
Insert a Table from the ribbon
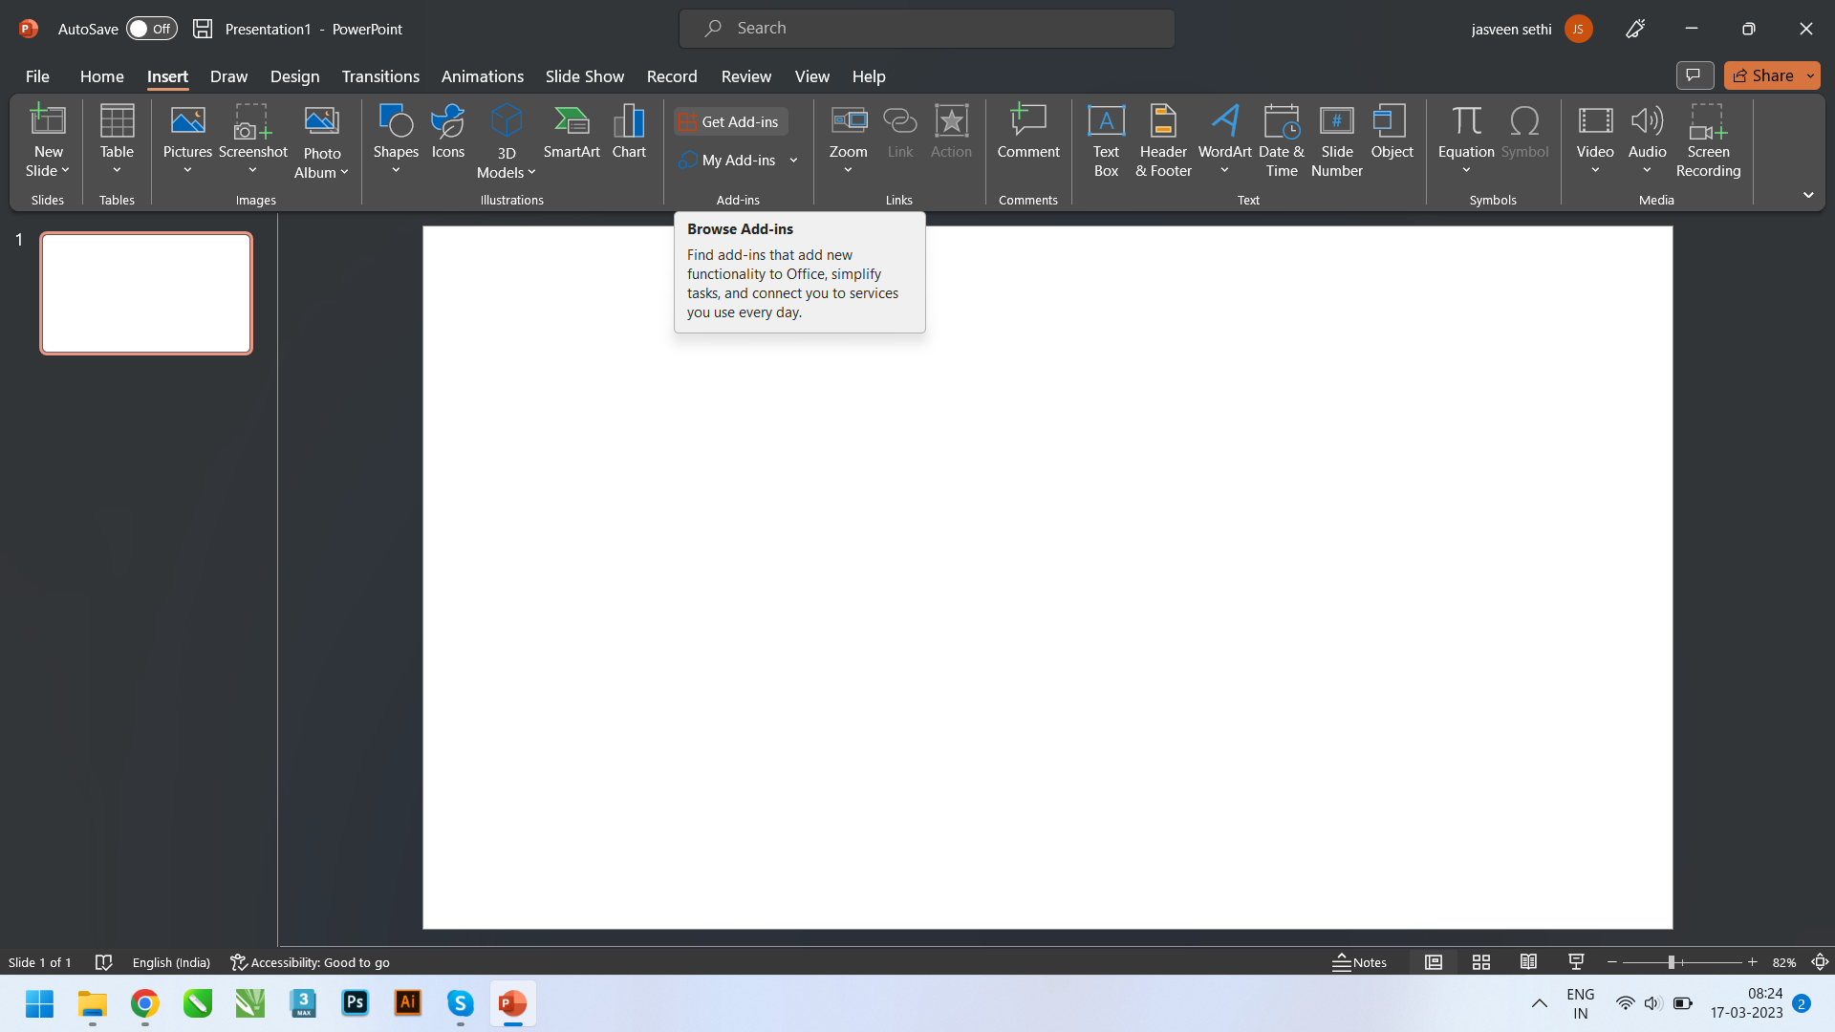(117, 140)
